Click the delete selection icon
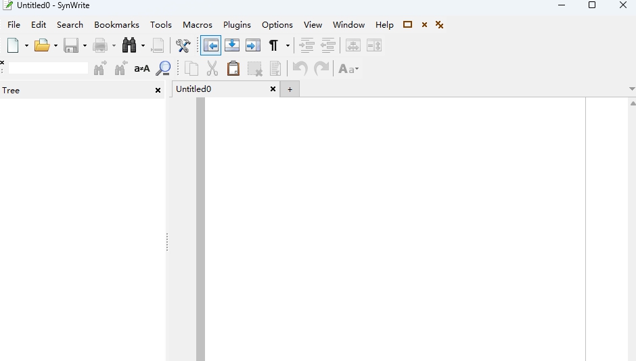Viewport: 636px width, 361px height. coord(254,68)
